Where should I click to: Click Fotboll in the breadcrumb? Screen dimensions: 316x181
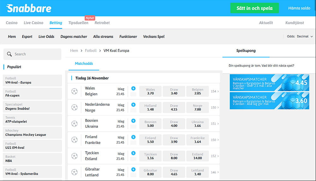click(91, 51)
